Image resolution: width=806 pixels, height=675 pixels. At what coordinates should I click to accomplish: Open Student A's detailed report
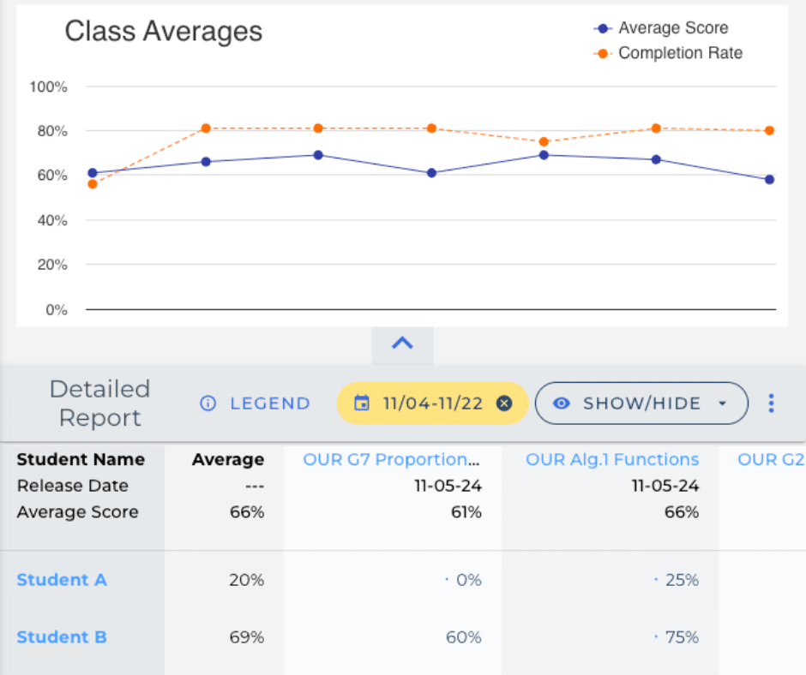(x=62, y=580)
